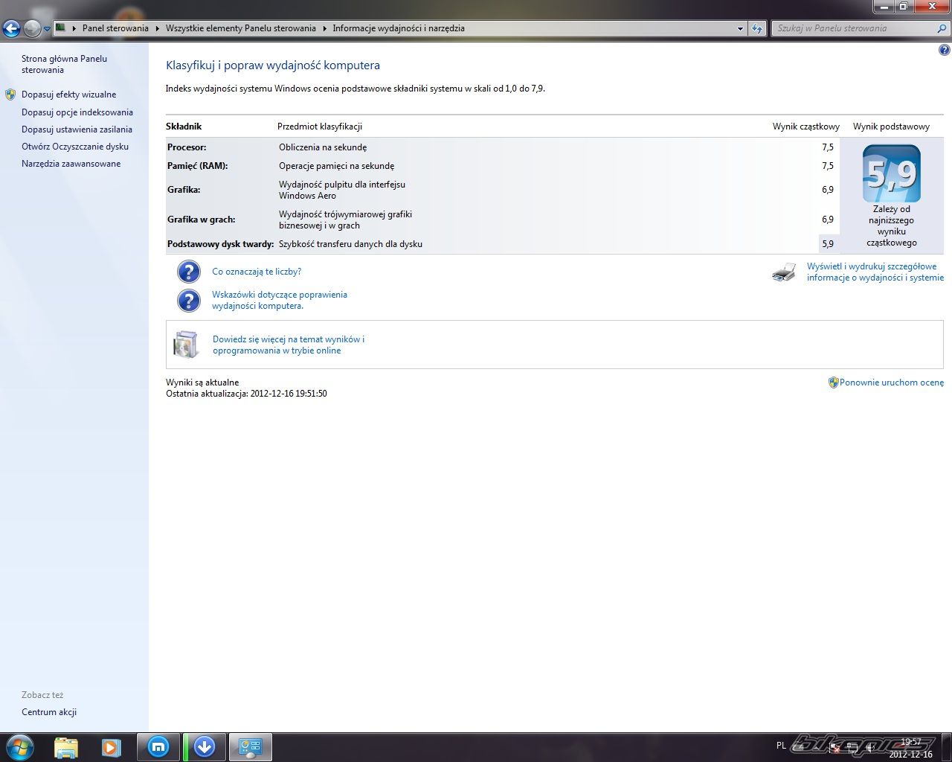This screenshot has height=762, width=952.
Task: Open recent pages dropdown beside navigation arrows
Action: [x=47, y=29]
